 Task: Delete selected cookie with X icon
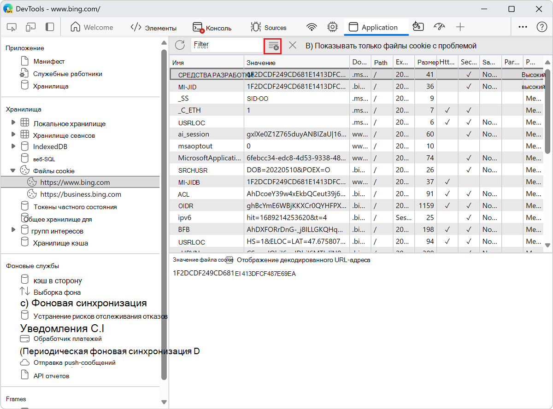point(293,45)
